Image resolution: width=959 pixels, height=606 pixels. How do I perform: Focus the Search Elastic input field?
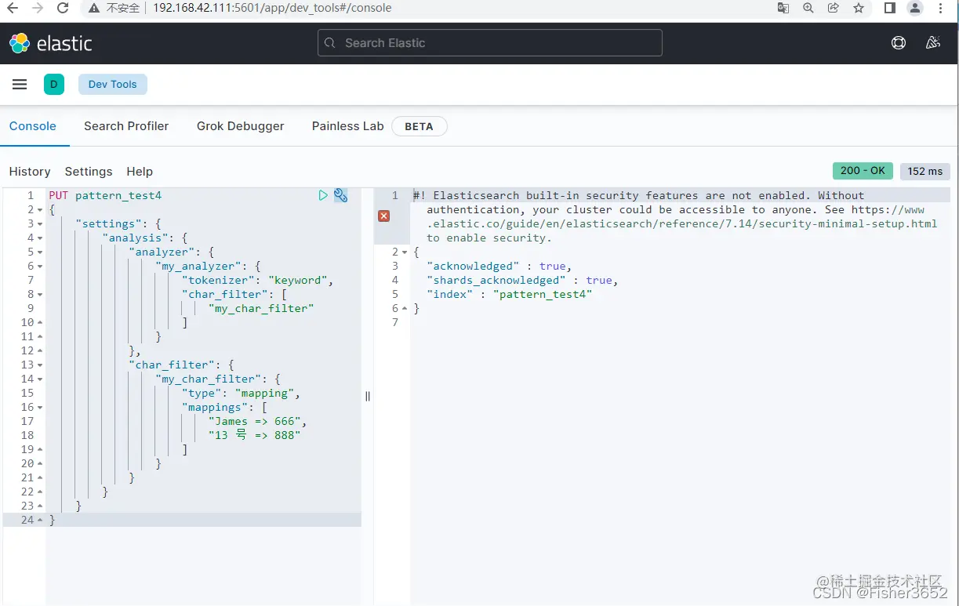[490, 43]
